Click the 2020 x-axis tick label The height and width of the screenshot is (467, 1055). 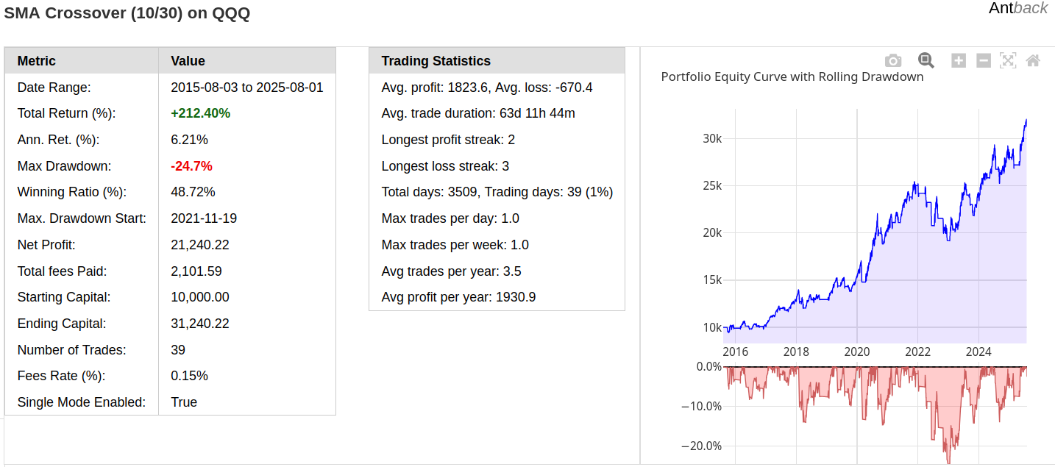pos(857,352)
